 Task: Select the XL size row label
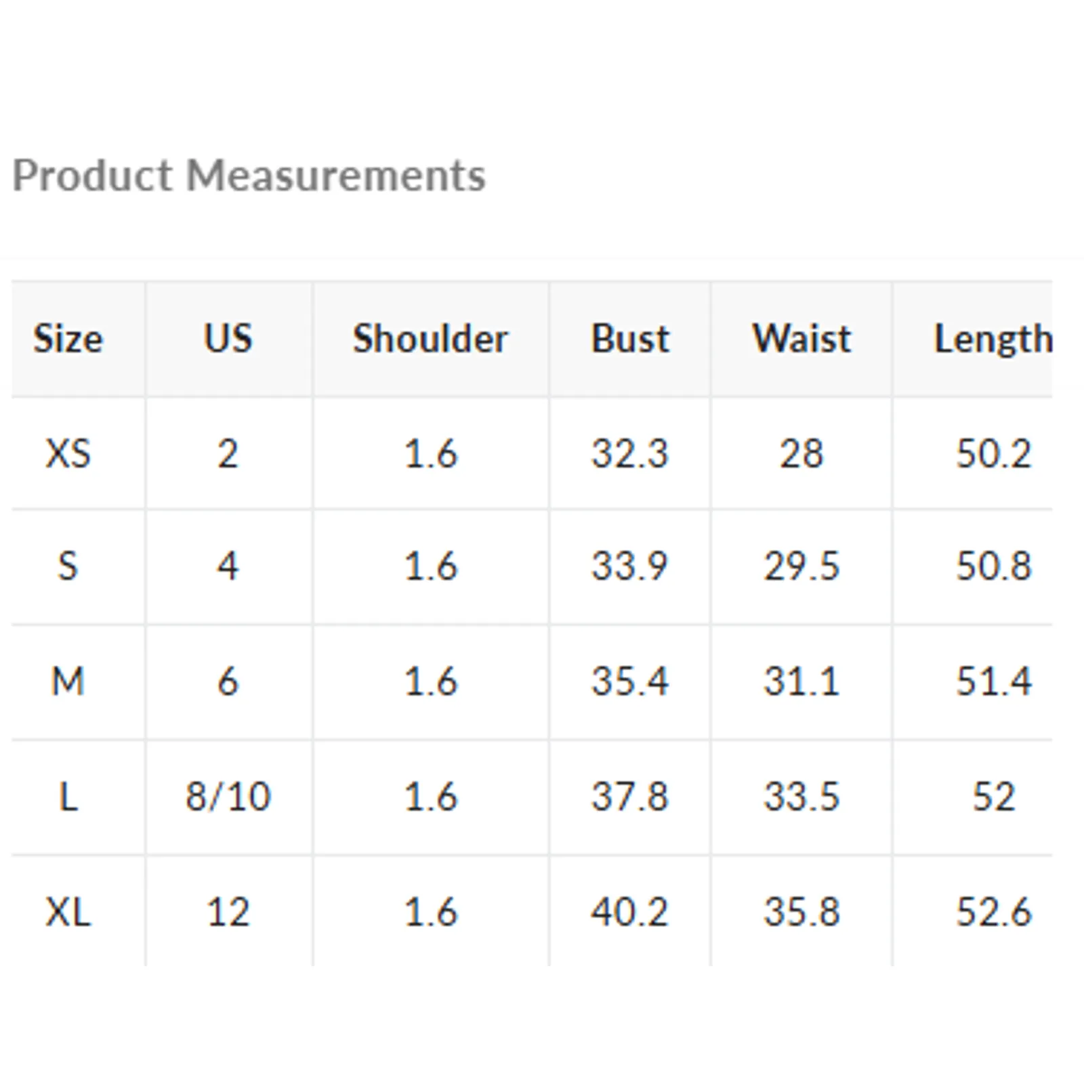pos(68,911)
